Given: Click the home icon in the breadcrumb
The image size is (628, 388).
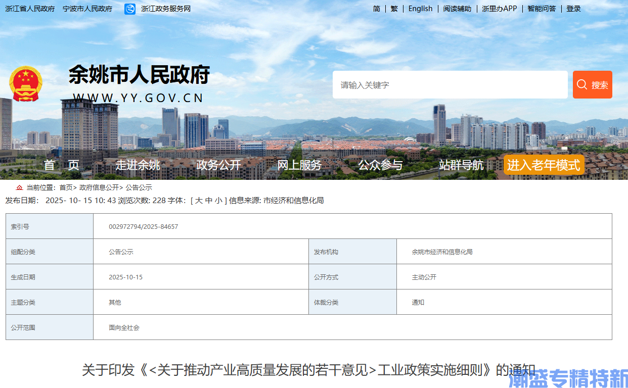Looking at the screenshot, I should 19,187.
